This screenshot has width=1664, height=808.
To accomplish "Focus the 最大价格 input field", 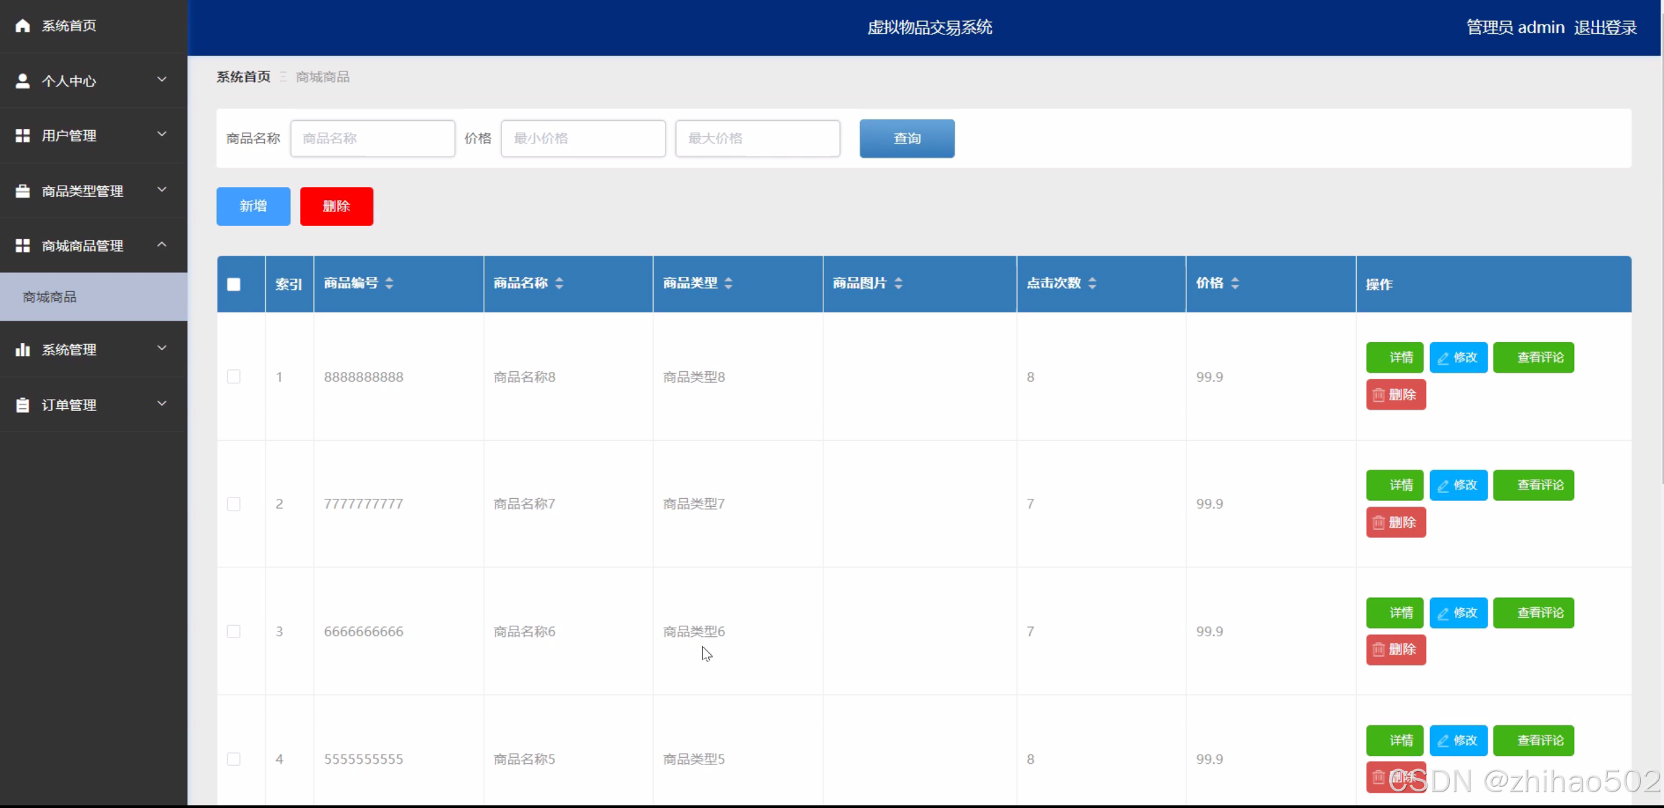I will (757, 139).
